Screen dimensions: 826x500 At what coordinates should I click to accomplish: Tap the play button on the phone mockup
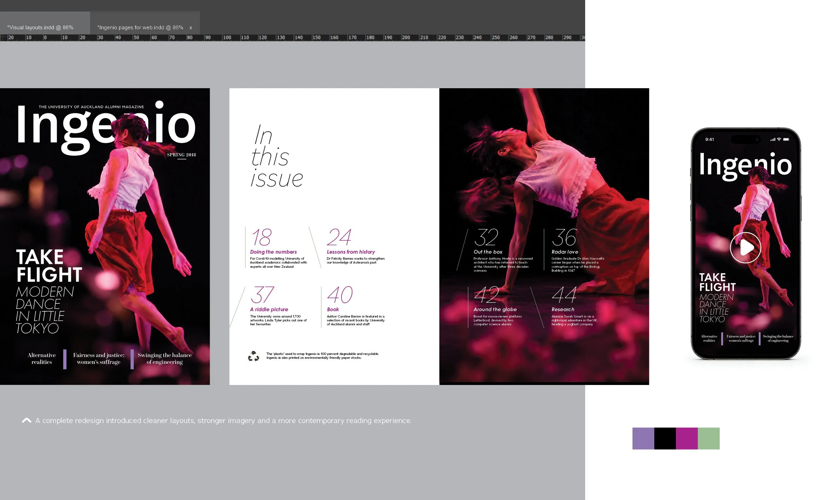pyautogui.click(x=745, y=247)
